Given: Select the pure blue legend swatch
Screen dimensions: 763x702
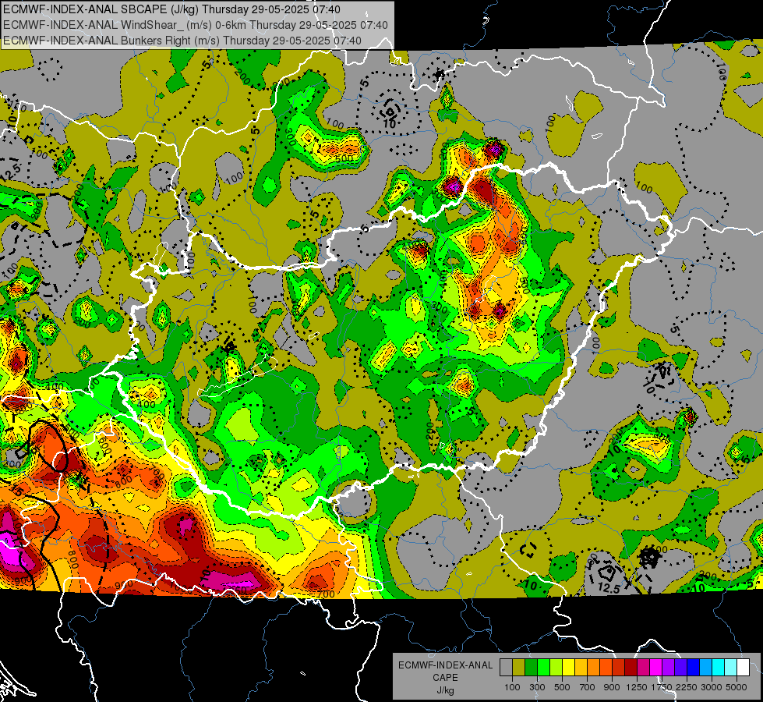Looking at the screenshot, I should pos(694,667).
